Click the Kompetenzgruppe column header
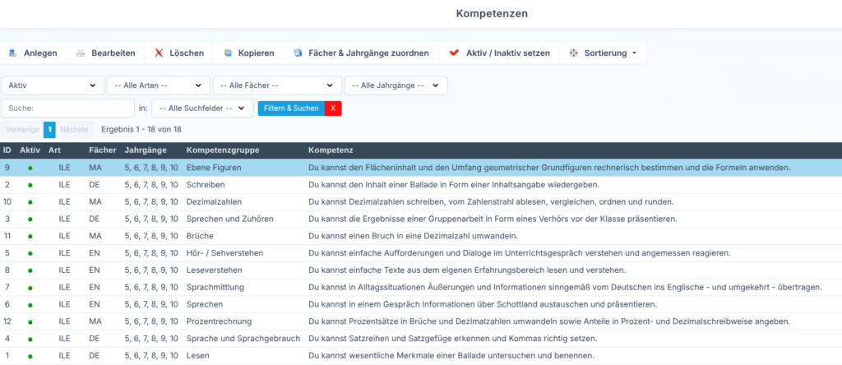 tap(223, 150)
